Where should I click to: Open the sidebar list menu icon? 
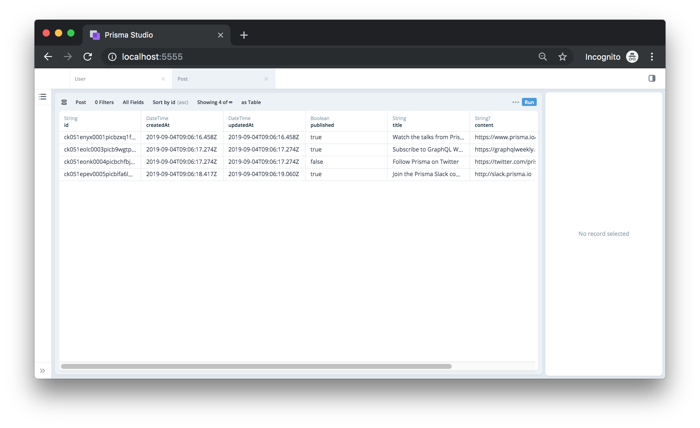pos(43,97)
